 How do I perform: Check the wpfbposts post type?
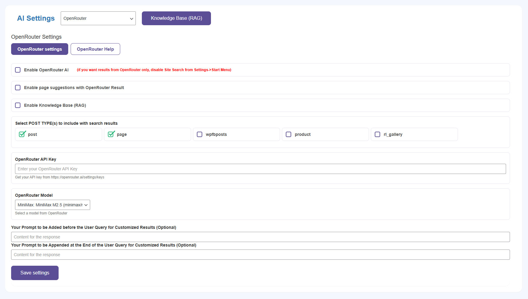[200, 134]
